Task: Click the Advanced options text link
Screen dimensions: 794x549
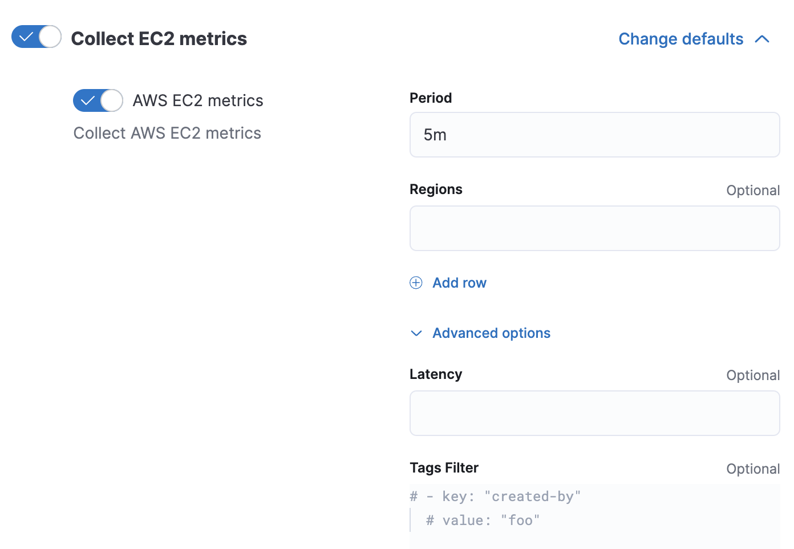Action: (491, 333)
